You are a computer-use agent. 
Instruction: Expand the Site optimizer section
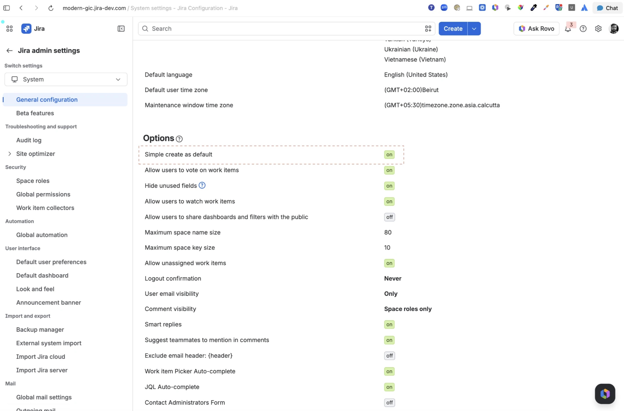pyautogui.click(x=10, y=154)
